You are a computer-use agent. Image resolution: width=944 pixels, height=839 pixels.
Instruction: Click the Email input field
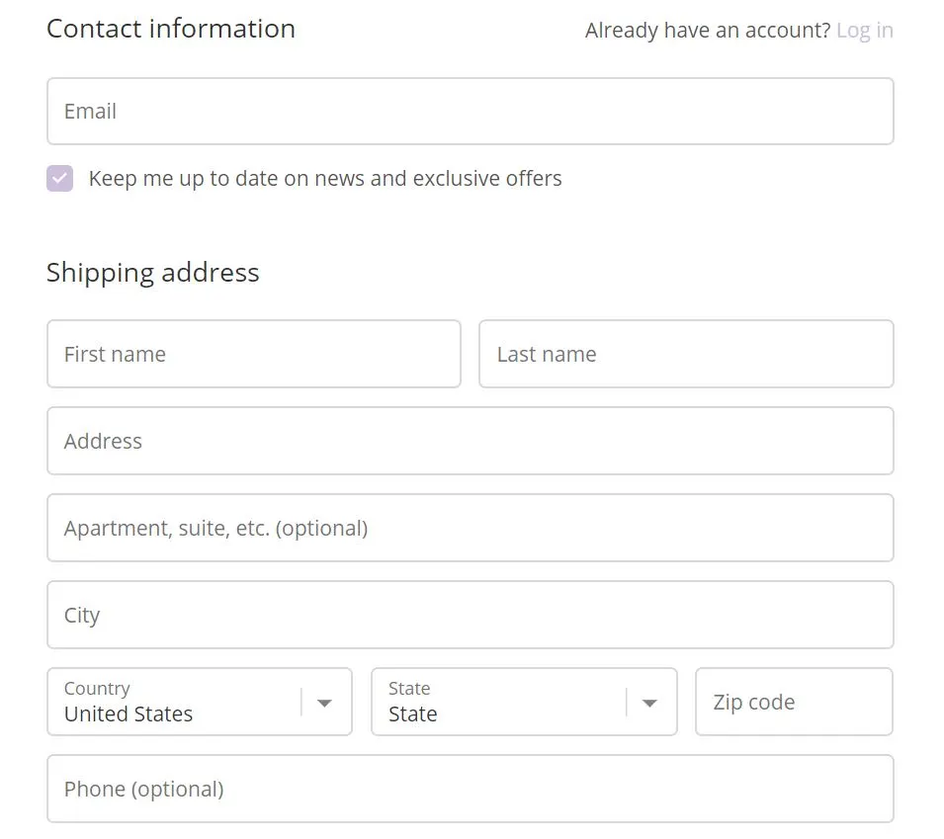470,112
